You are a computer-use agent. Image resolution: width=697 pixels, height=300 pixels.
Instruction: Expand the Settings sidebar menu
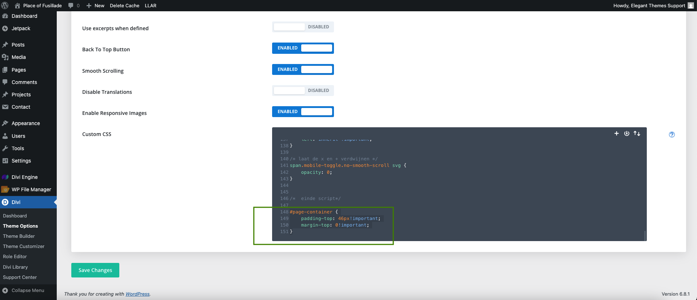[21, 161]
